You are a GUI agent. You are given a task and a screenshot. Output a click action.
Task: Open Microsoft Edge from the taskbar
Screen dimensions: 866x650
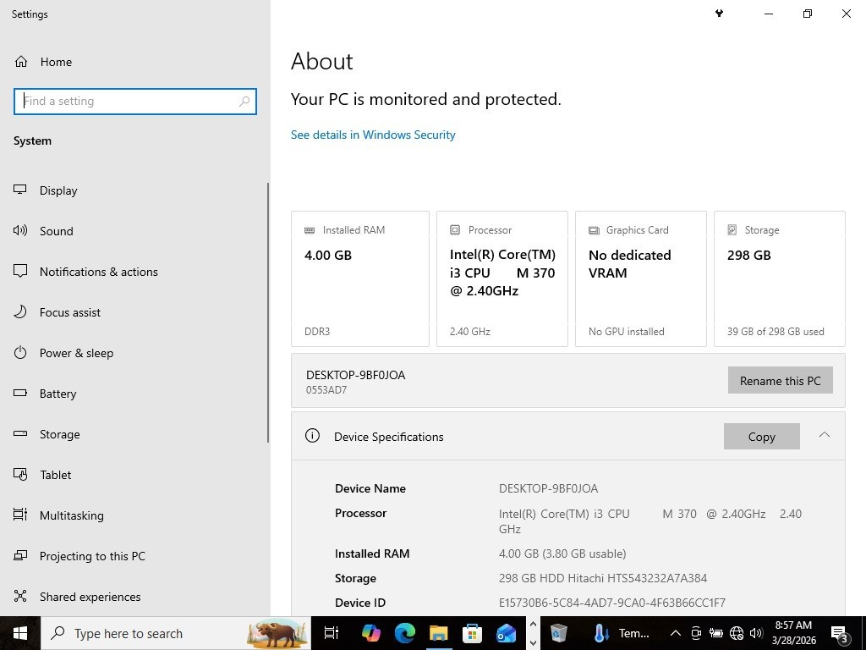[405, 633]
